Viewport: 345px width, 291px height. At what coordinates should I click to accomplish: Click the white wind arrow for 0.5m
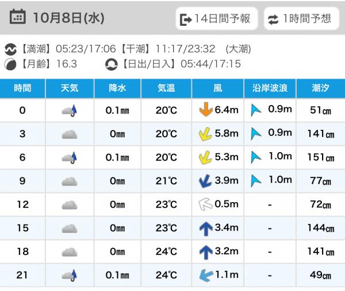tap(205, 205)
